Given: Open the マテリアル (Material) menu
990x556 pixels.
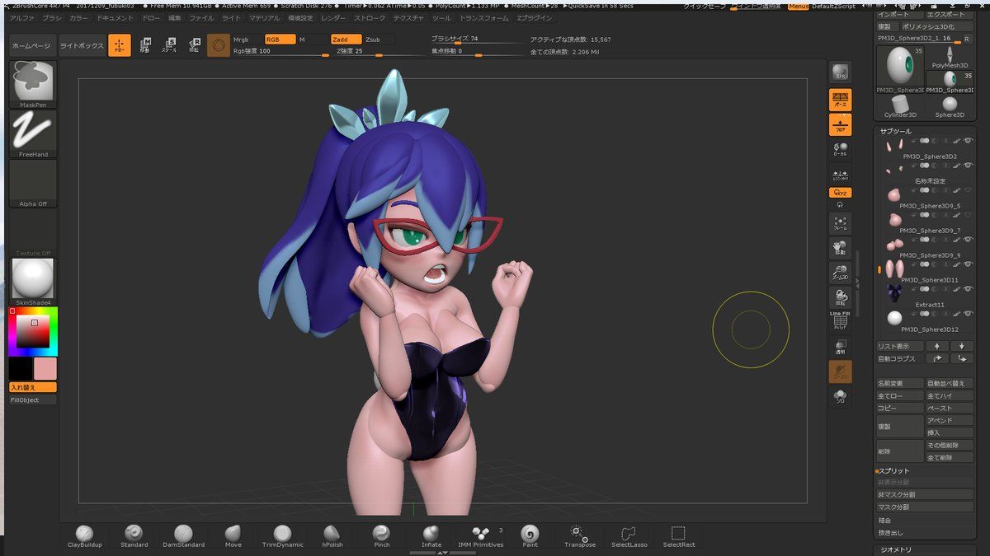Looking at the screenshot, I should pos(264,17).
